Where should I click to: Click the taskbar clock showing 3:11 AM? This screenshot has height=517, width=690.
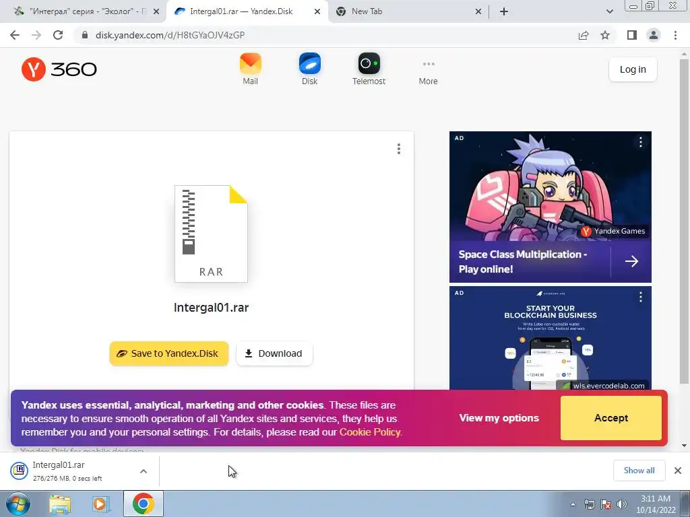(x=656, y=504)
